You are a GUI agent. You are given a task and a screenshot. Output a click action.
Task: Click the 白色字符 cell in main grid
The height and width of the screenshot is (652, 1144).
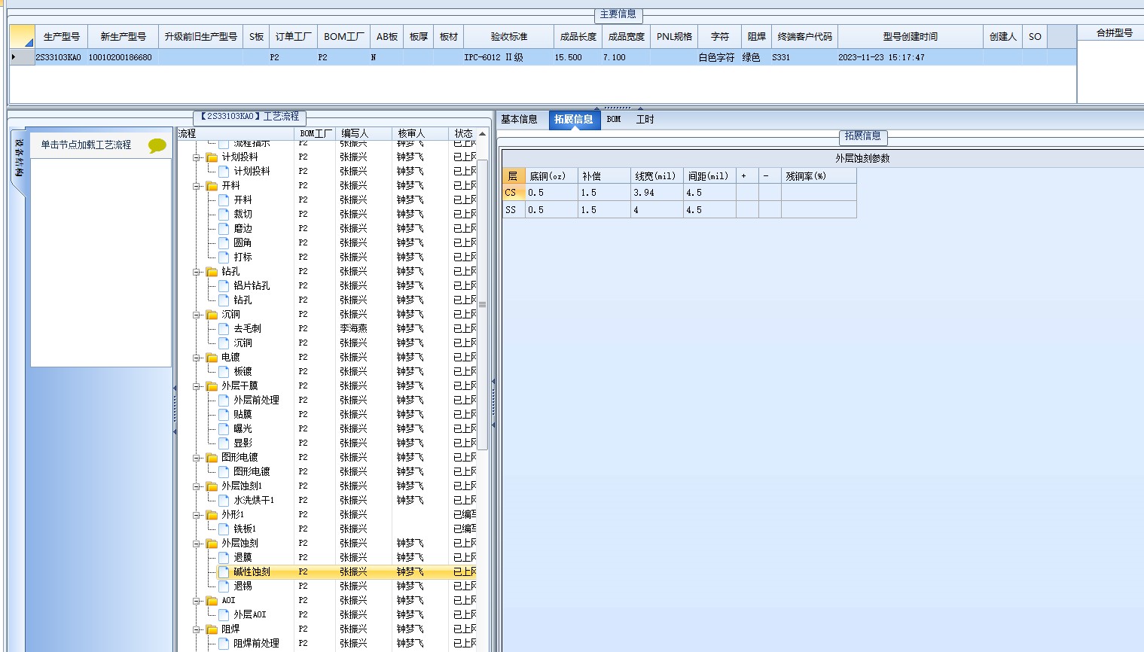(720, 57)
